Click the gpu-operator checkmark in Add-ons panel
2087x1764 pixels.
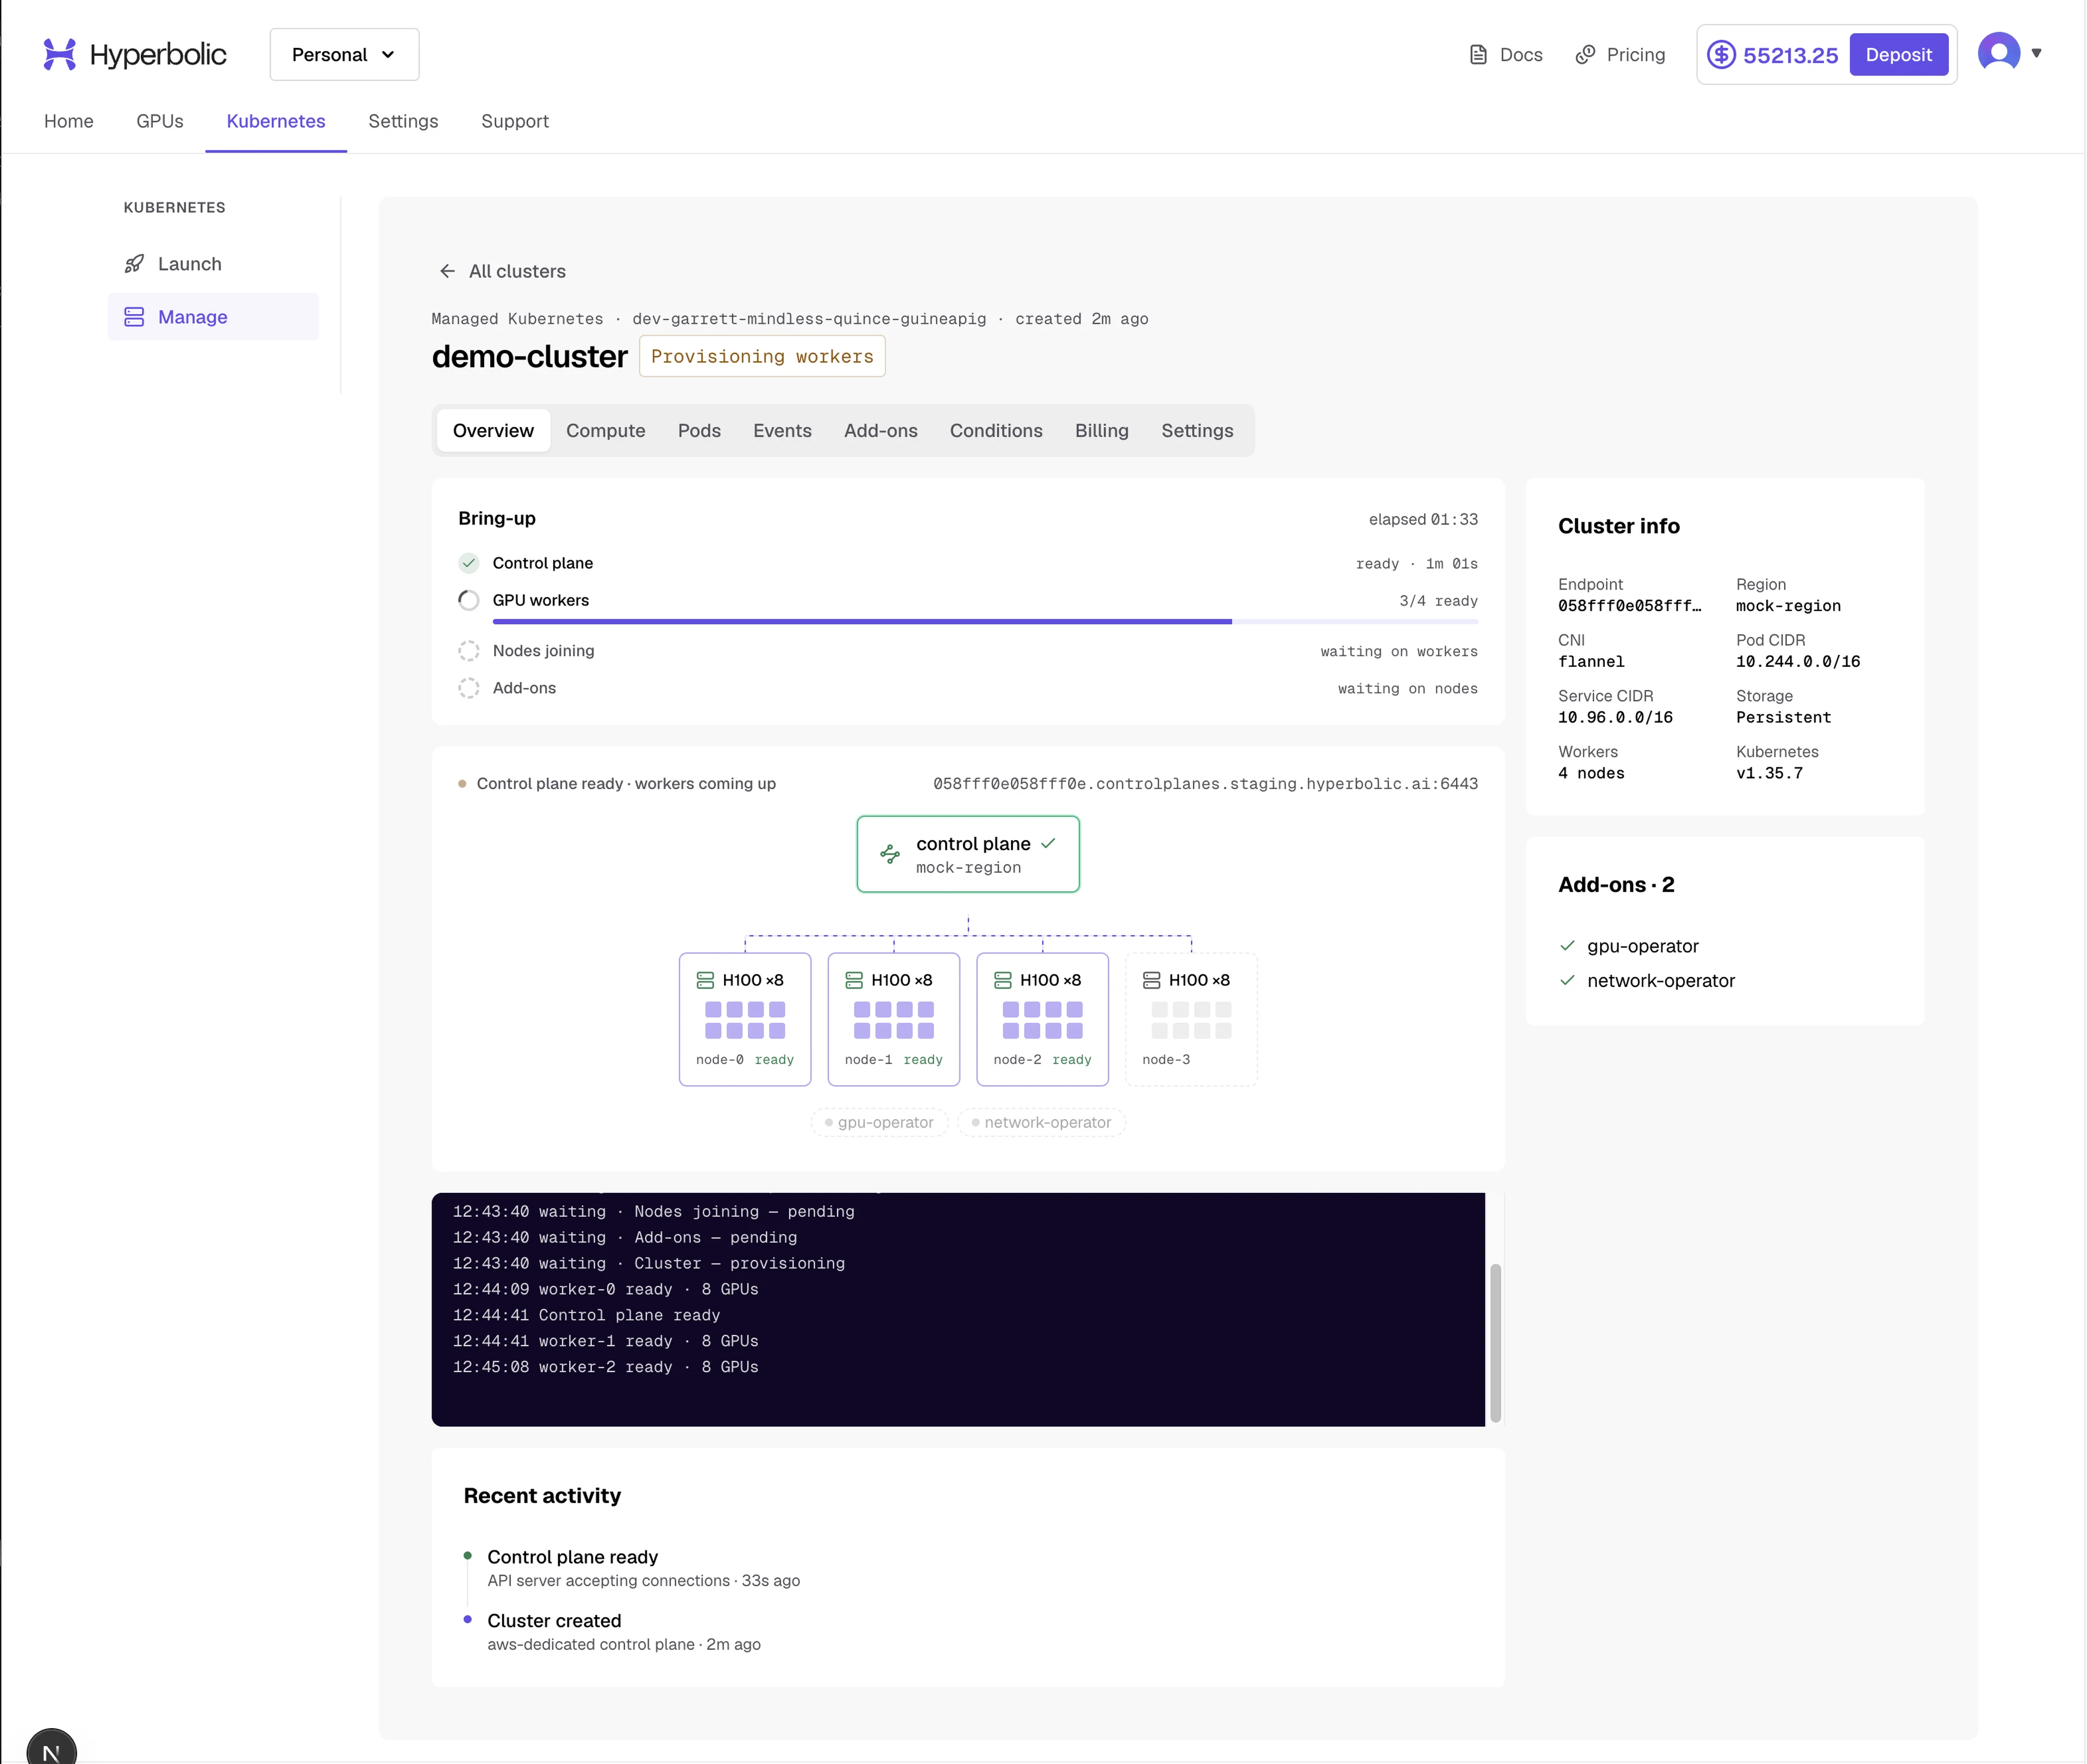pyautogui.click(x=1567, y=946)
